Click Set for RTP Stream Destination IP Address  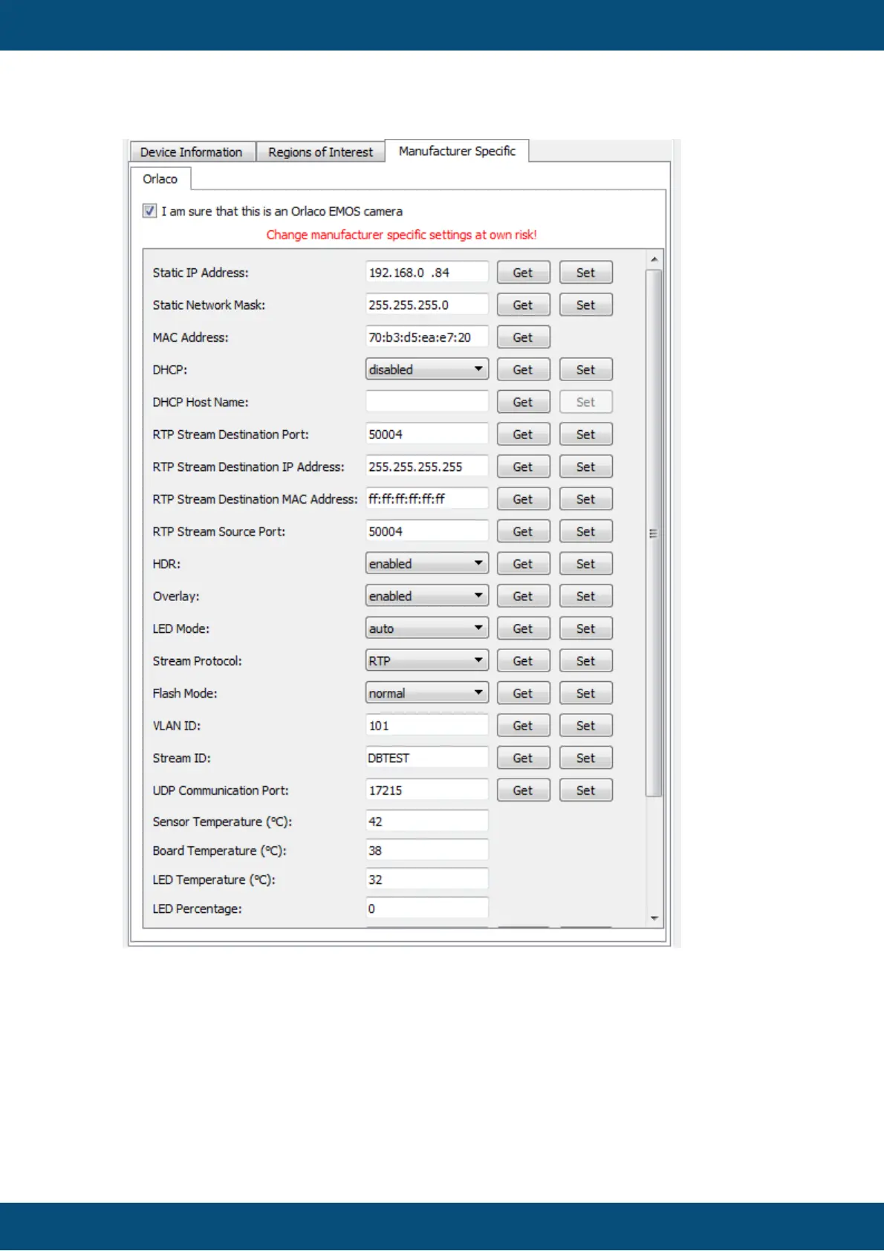pyautogui.click(x=586, y=467)
